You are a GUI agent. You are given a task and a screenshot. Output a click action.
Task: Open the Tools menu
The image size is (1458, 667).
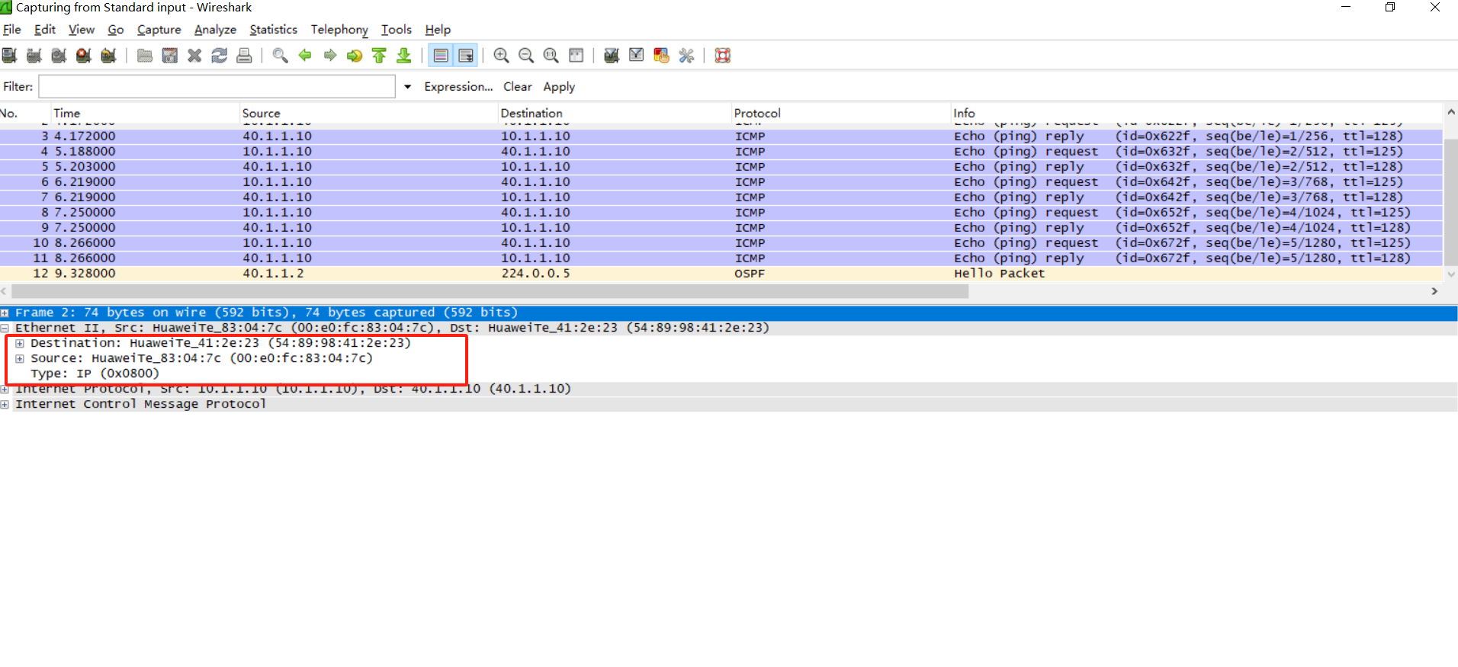397,30
